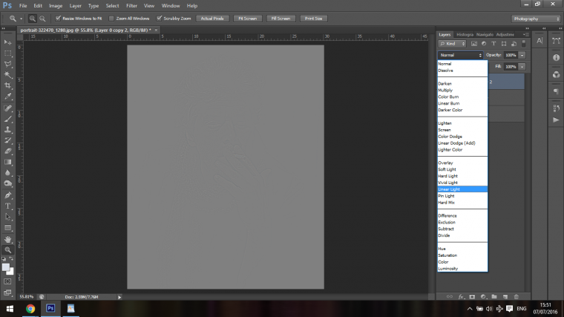Click the Actual Pixels button

[212, 19]
